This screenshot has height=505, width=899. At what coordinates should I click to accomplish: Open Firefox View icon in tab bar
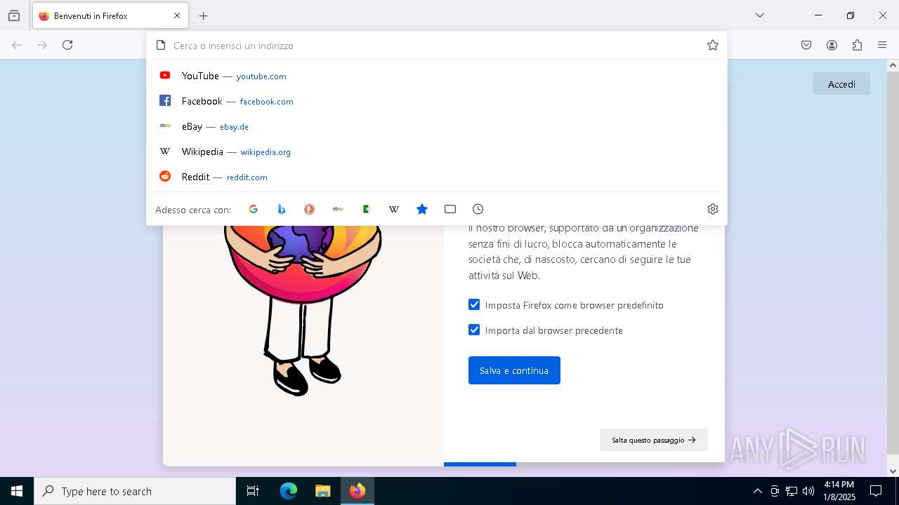pyautogui.click(x=14, y=15)
